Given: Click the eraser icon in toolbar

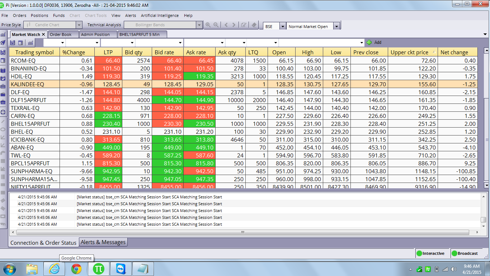Looking at the screenshot, I should point(254,25).
